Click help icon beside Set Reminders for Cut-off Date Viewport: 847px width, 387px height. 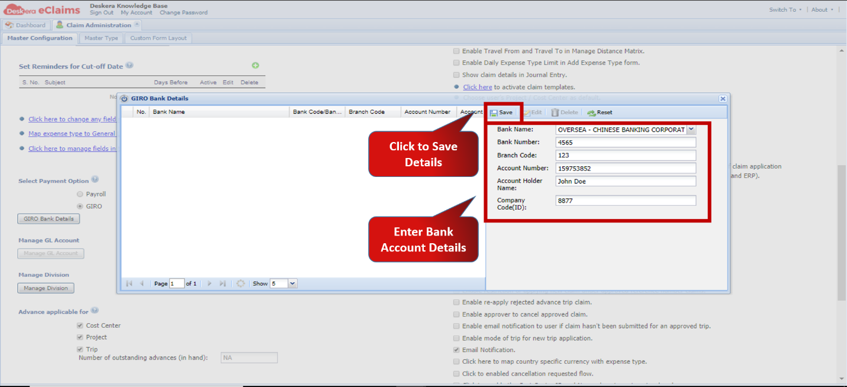[130, 66]
